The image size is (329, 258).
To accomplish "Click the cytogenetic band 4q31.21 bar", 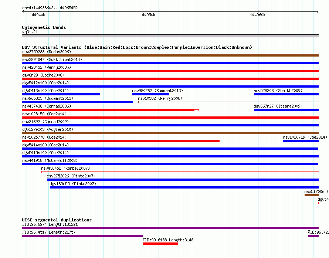I will 170,36.
